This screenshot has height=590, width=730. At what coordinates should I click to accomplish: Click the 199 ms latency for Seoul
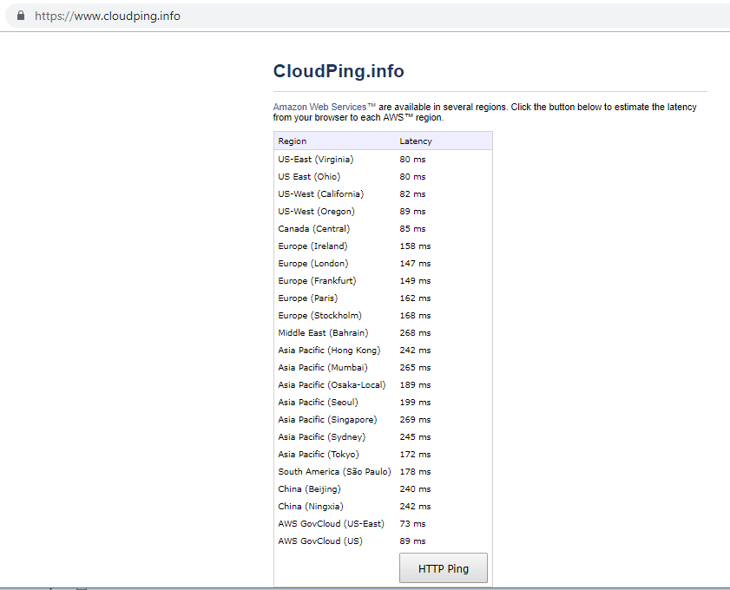click(x=415, y=403)
